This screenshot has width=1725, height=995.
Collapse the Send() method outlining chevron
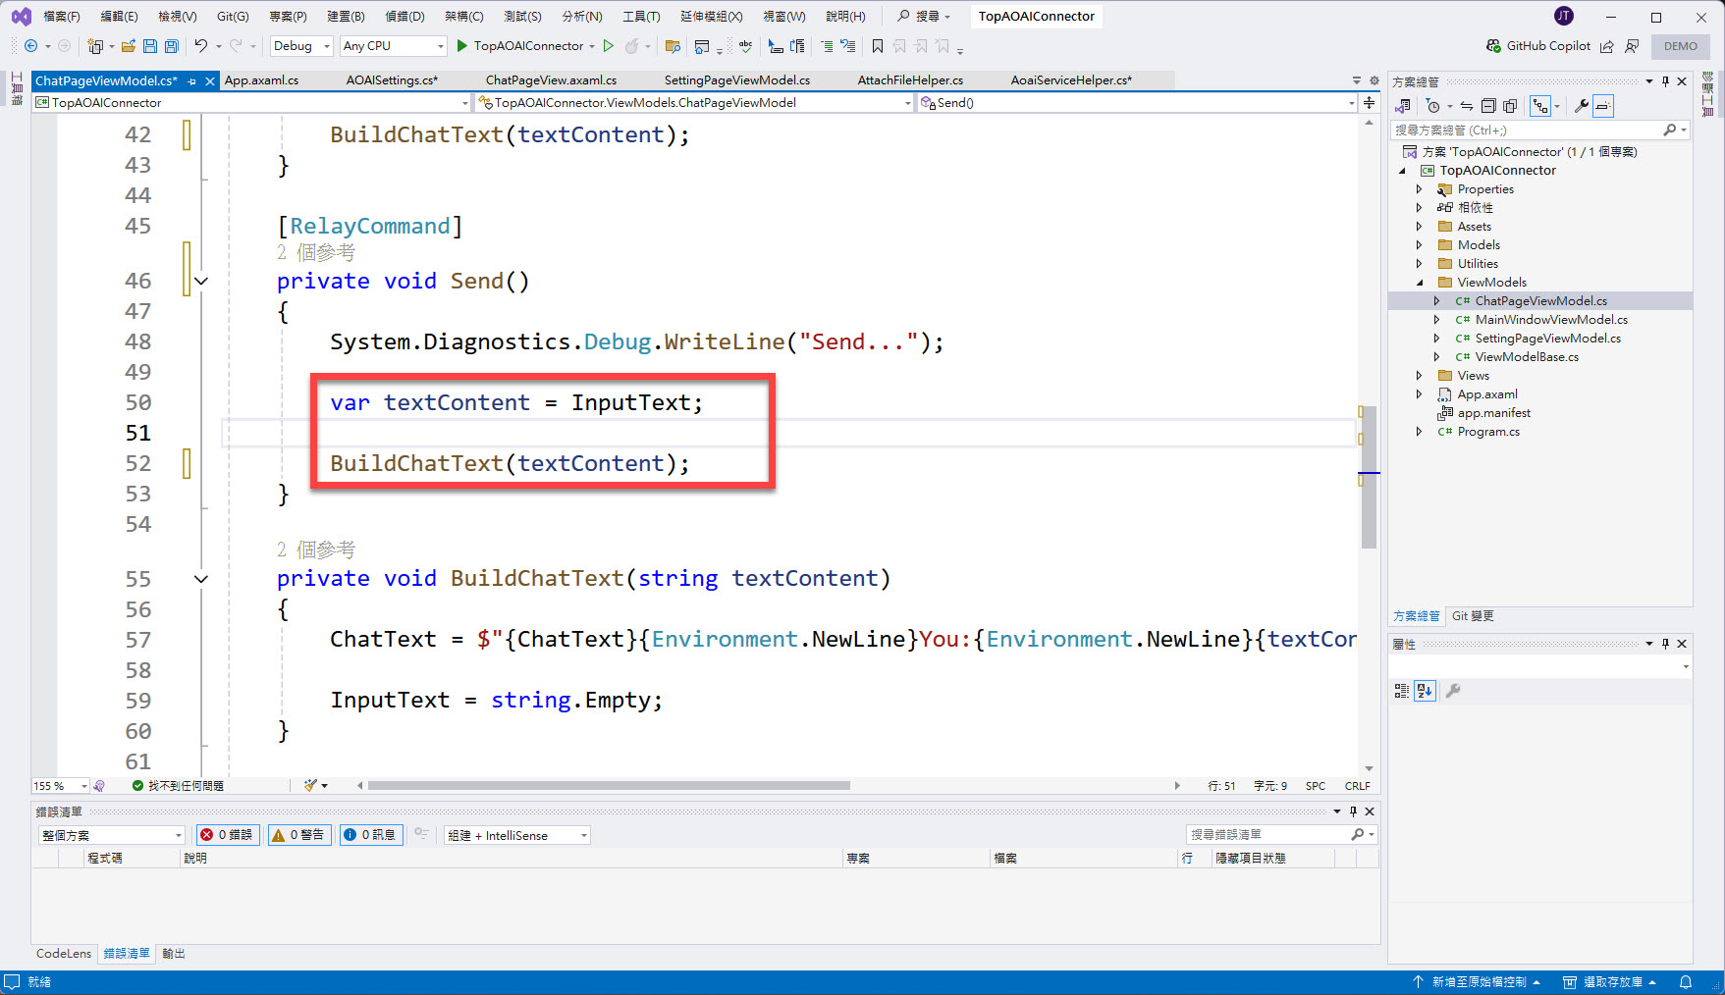tap(201, 282)
